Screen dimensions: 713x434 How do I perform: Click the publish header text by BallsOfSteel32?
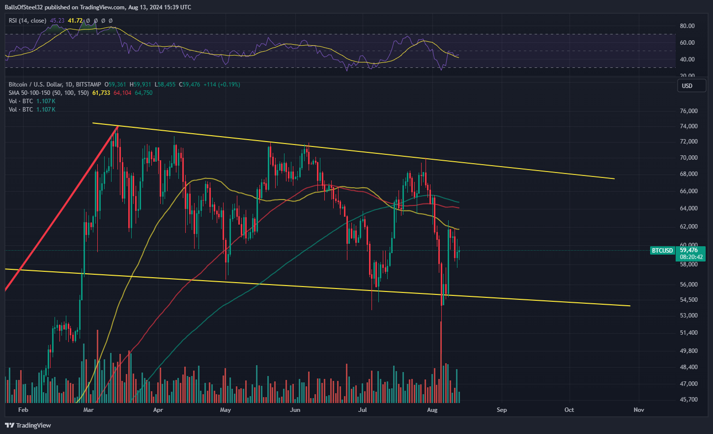pos(98,7)
